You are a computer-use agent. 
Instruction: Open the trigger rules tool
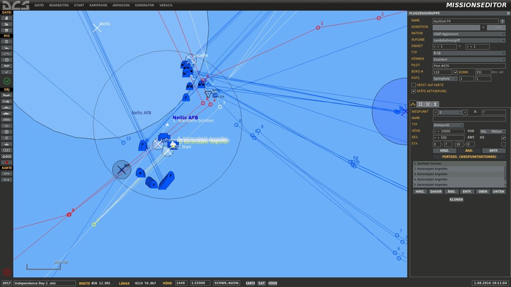(x=7, y=54)
